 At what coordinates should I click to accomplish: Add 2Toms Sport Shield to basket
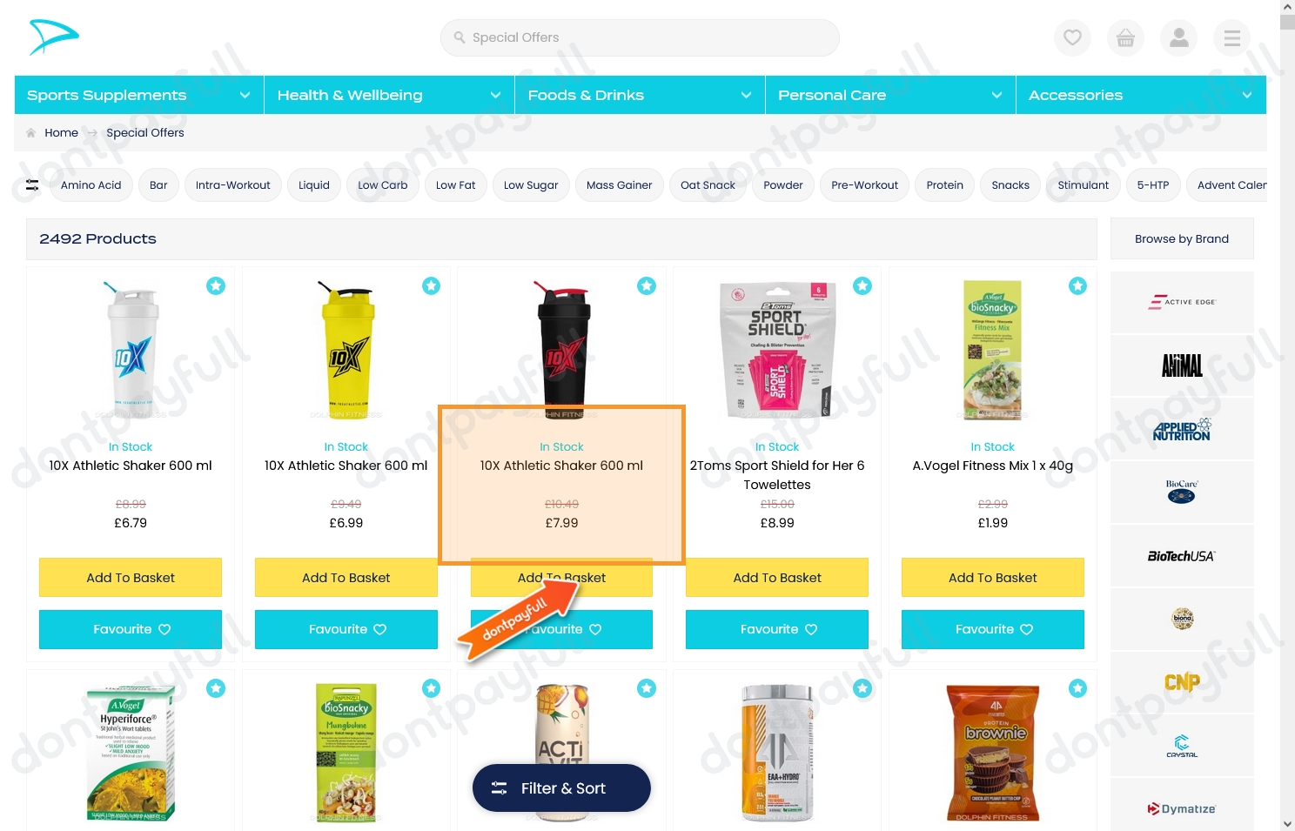777,578
